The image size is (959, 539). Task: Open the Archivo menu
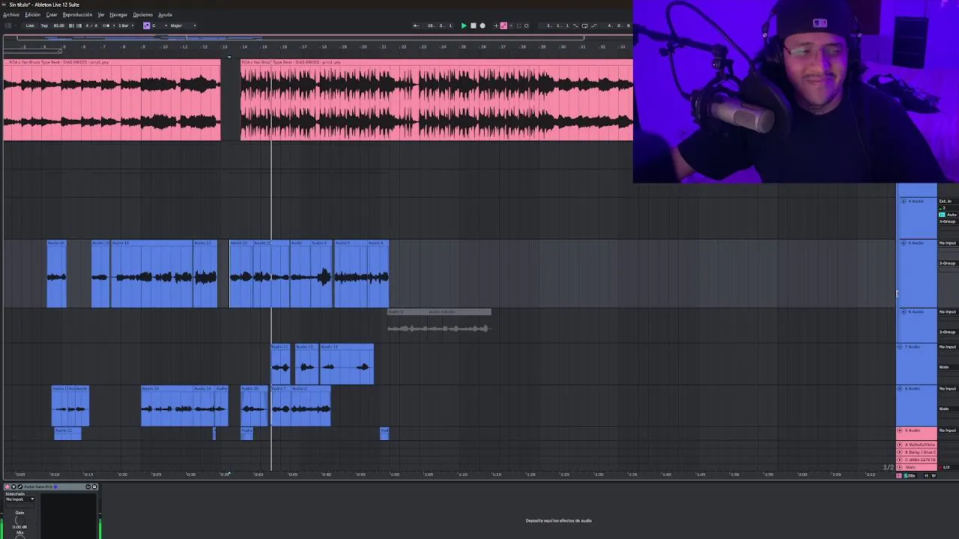click(11, 15)
